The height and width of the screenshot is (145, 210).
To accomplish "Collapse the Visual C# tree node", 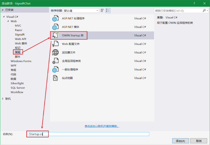I will 4,17.
